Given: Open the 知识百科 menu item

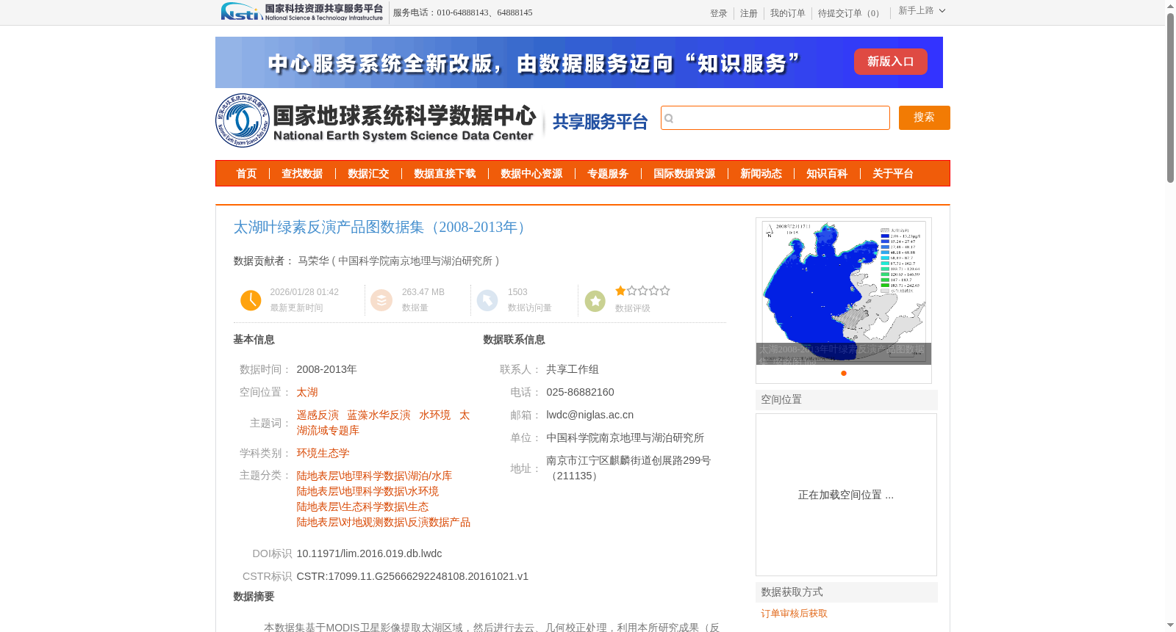Looking at the screenshot, I should 827,174.
